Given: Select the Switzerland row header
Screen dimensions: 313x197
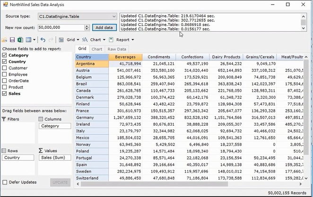Looking at the screenshot, I should click(x=92, y=178).
